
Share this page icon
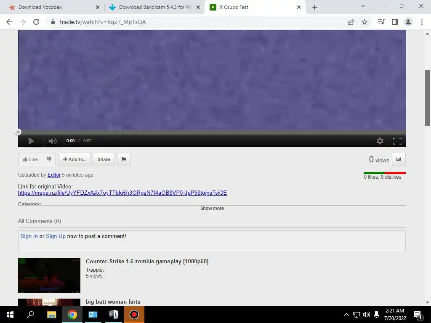point(351,22)
